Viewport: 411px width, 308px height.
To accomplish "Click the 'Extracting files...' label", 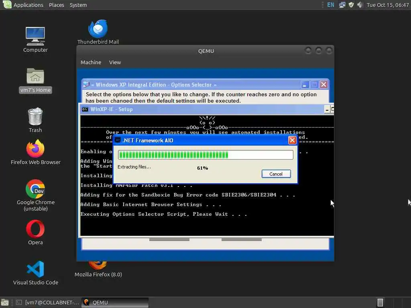I will [x=134, y=167].
